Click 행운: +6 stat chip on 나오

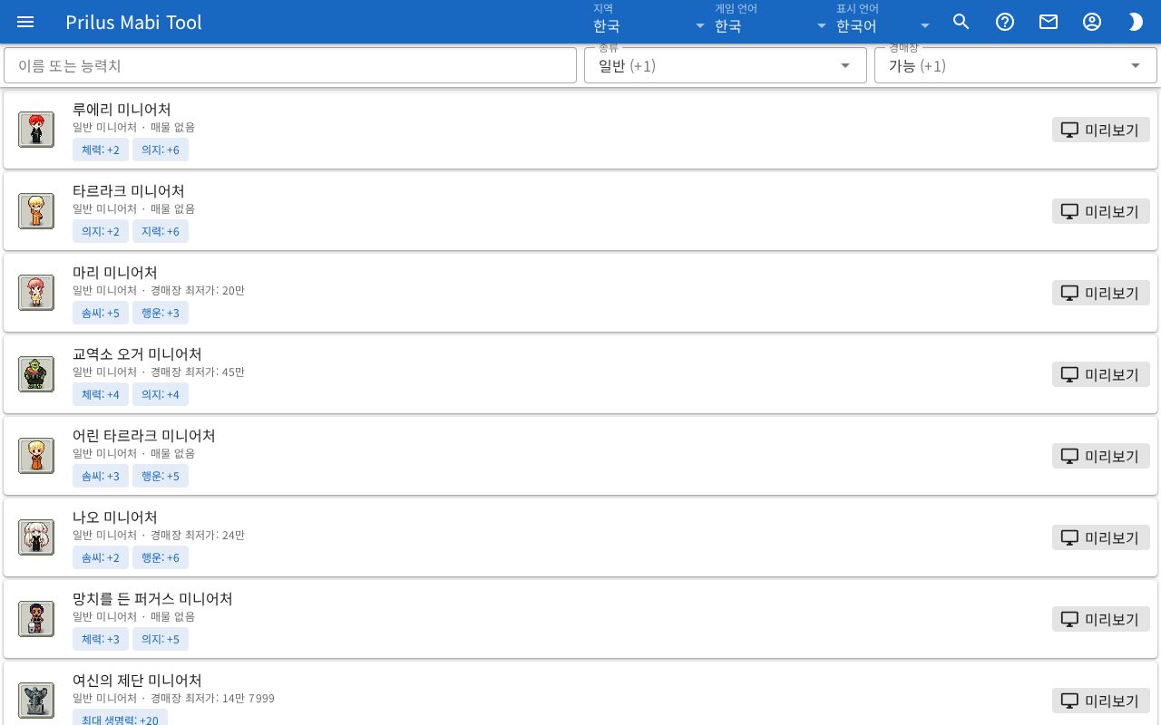[161, 557]
